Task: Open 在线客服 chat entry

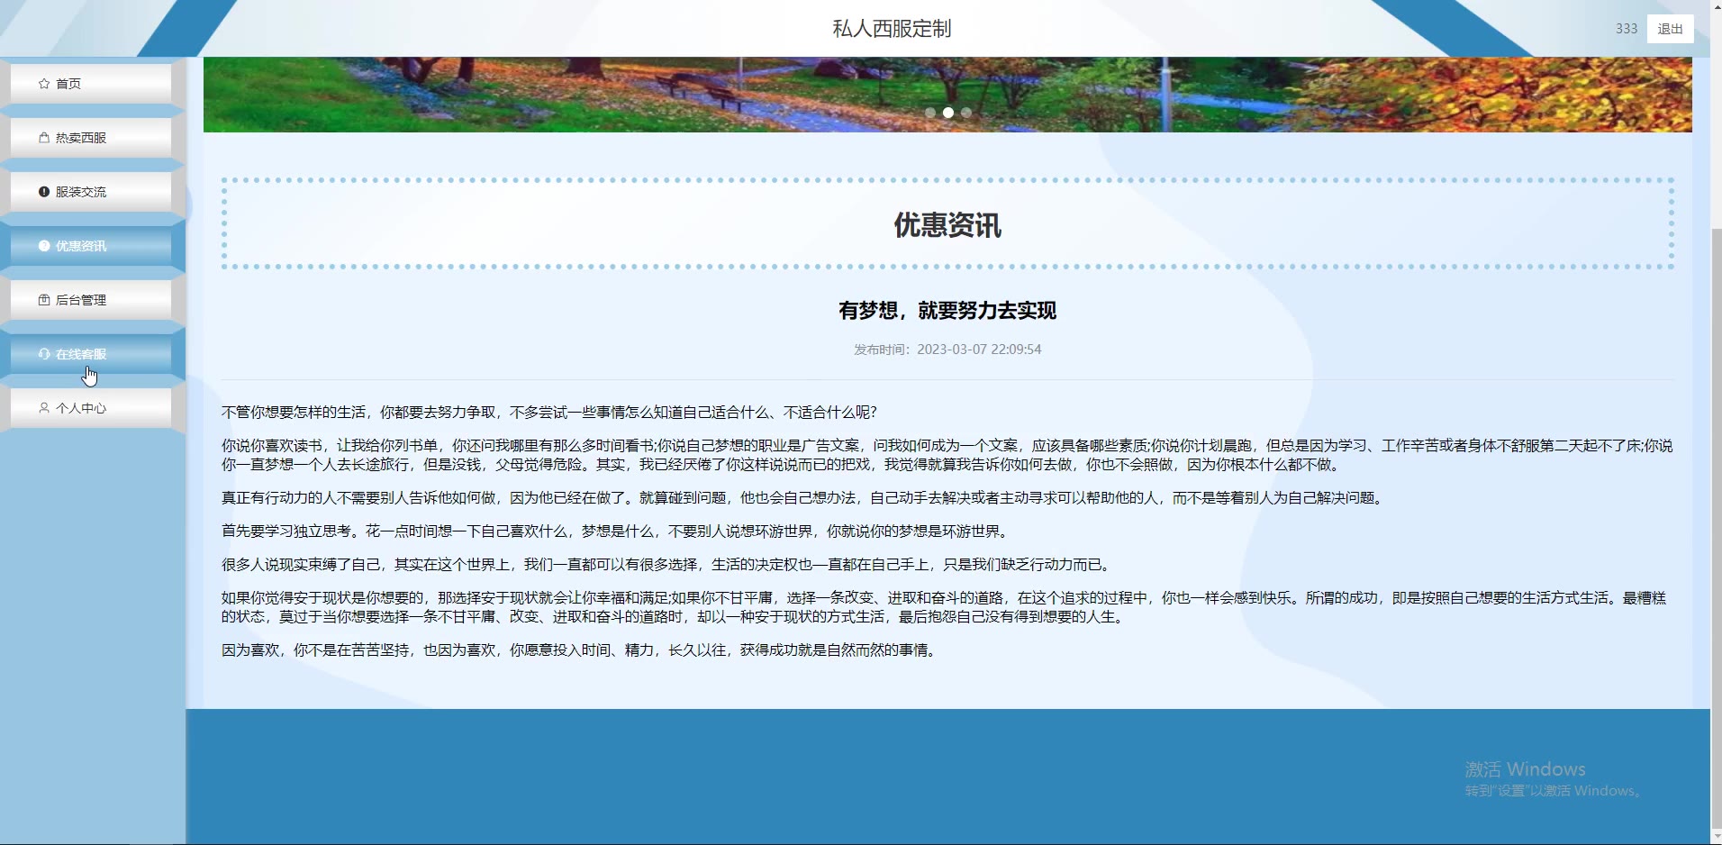Action: pyautogui.click(x=91, y=354)
